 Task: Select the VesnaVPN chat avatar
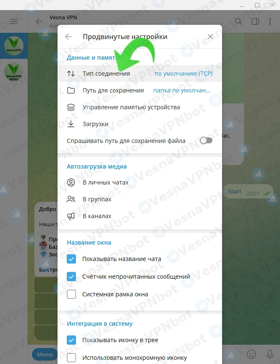pos(14,46)
